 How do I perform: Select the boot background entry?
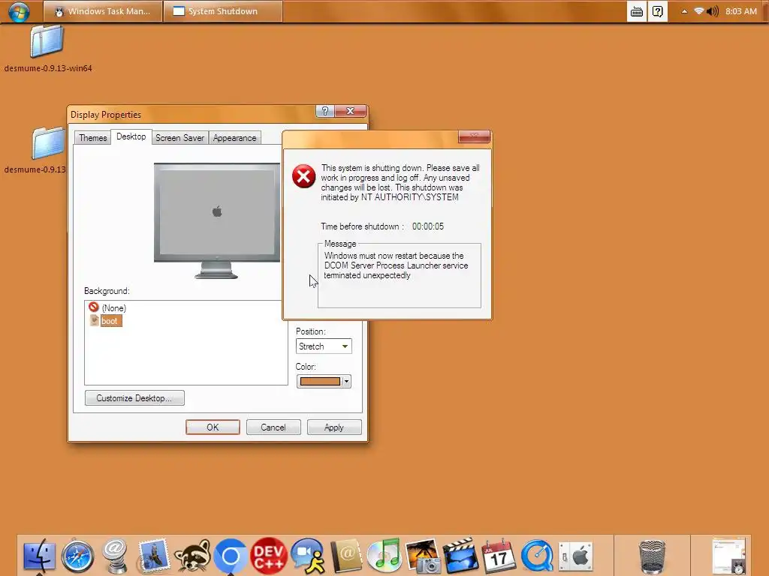[105, 321]
